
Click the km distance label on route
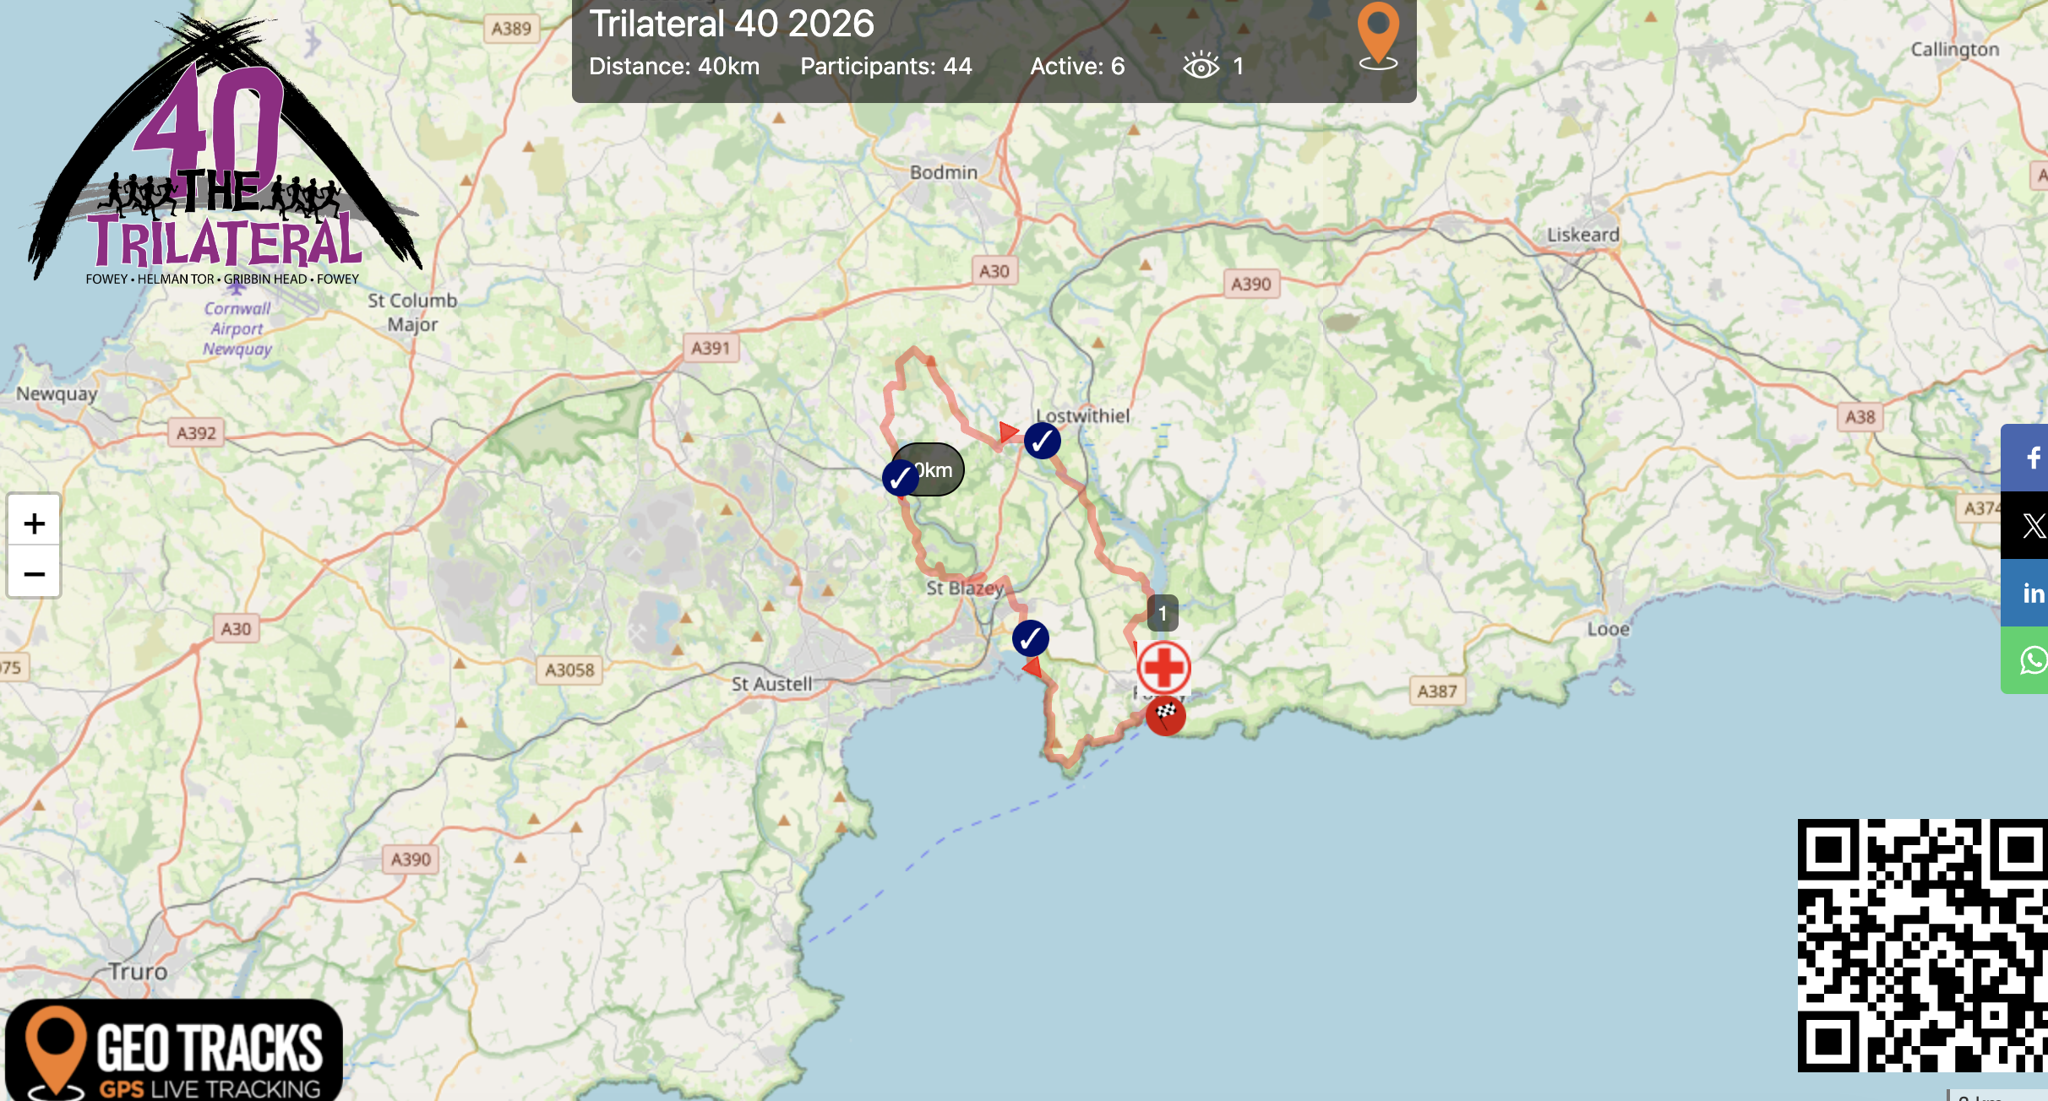(940, 469)
